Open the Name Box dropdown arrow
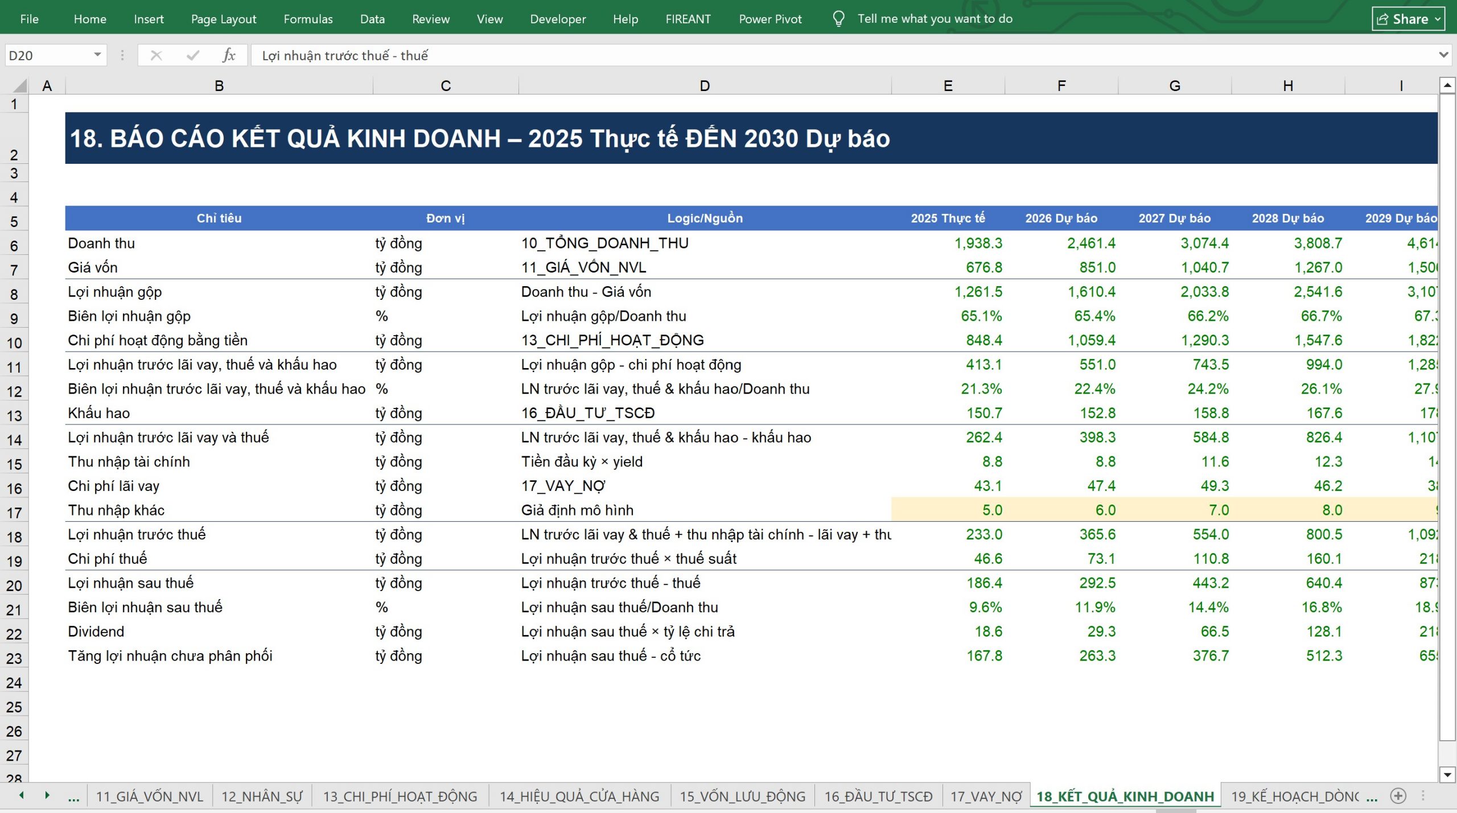 click(x=97, y=55)
